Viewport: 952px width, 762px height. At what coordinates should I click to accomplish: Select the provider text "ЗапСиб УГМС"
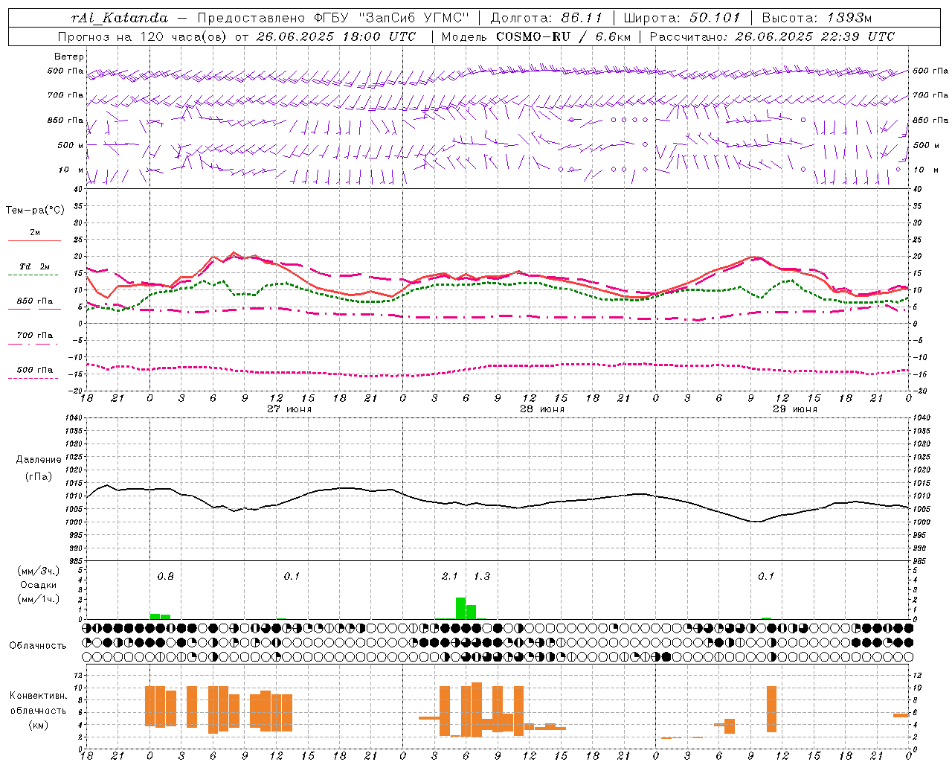pos(414,18)
